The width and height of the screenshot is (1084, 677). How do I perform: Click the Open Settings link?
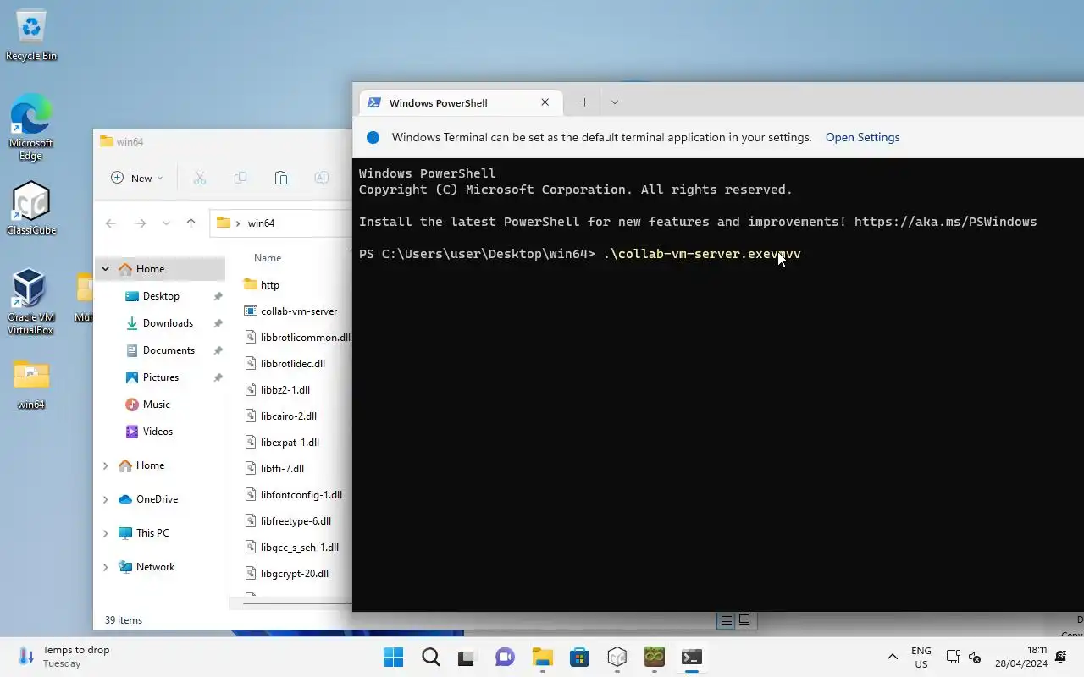point(862,138)
